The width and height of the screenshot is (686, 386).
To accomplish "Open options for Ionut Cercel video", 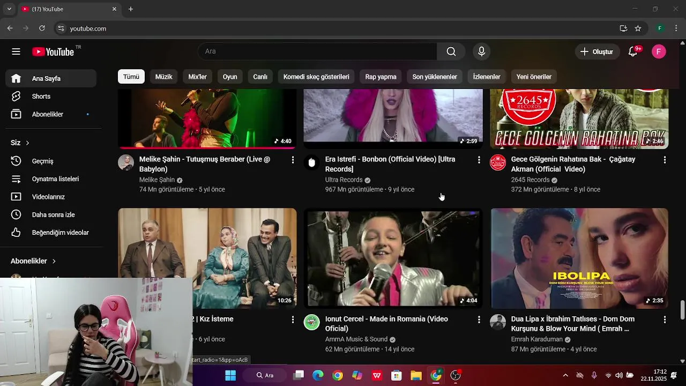I will 479,320.
